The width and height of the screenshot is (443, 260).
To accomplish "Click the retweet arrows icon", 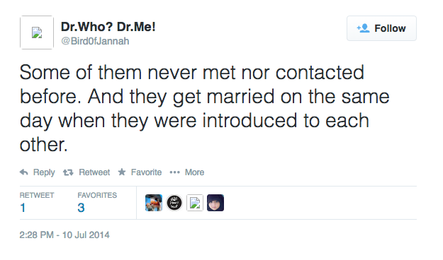I will 68,172.
